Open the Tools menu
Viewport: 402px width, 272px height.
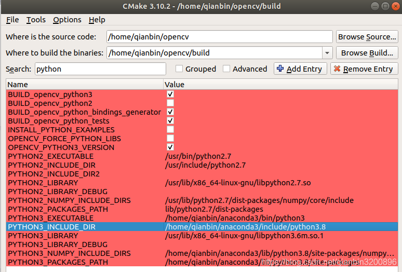coord(36,20)
